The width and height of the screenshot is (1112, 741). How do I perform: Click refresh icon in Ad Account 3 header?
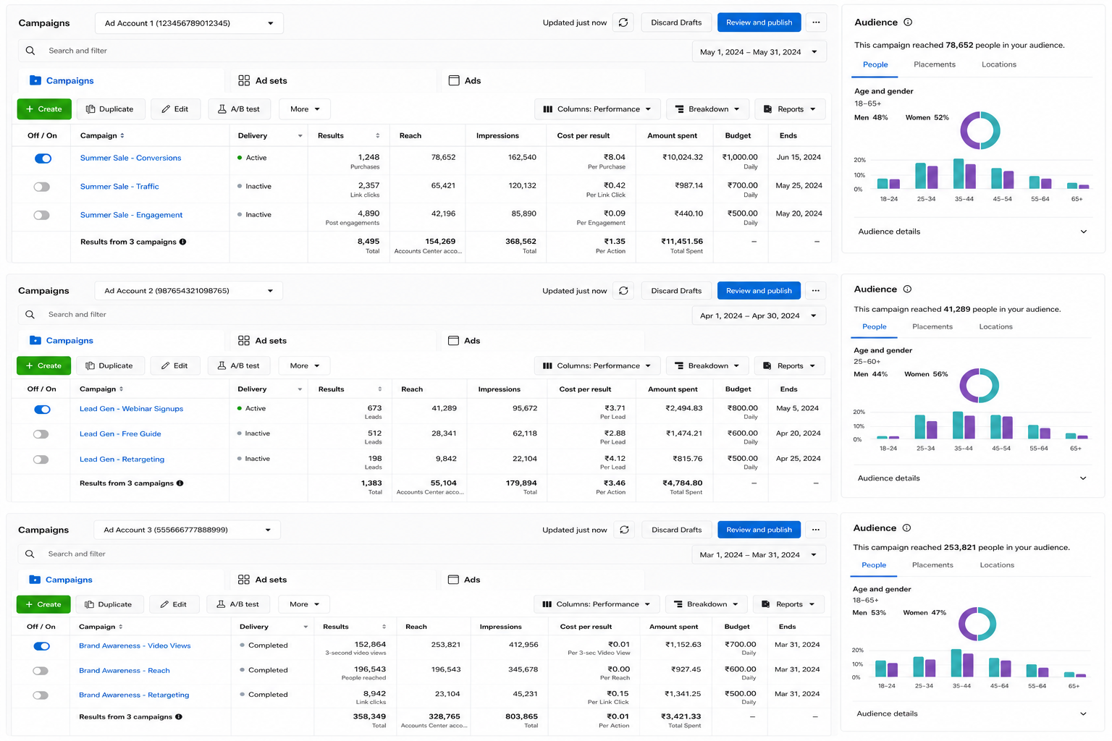(624, 530)
